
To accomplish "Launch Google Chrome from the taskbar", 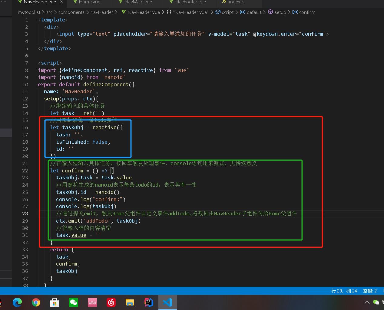I will [x=36, y=302].
